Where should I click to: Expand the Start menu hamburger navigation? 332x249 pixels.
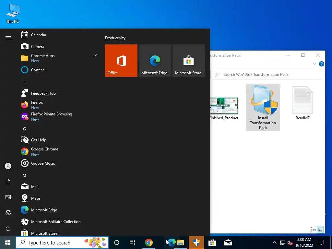pyautogui.click(x=8, y=38)
